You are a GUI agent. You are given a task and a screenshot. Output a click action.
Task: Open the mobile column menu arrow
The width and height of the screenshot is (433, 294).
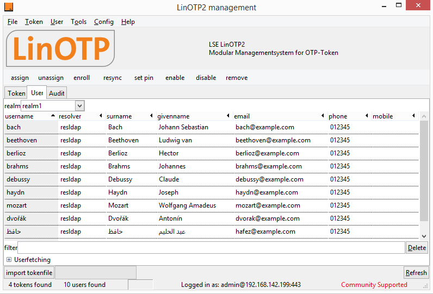414,116
